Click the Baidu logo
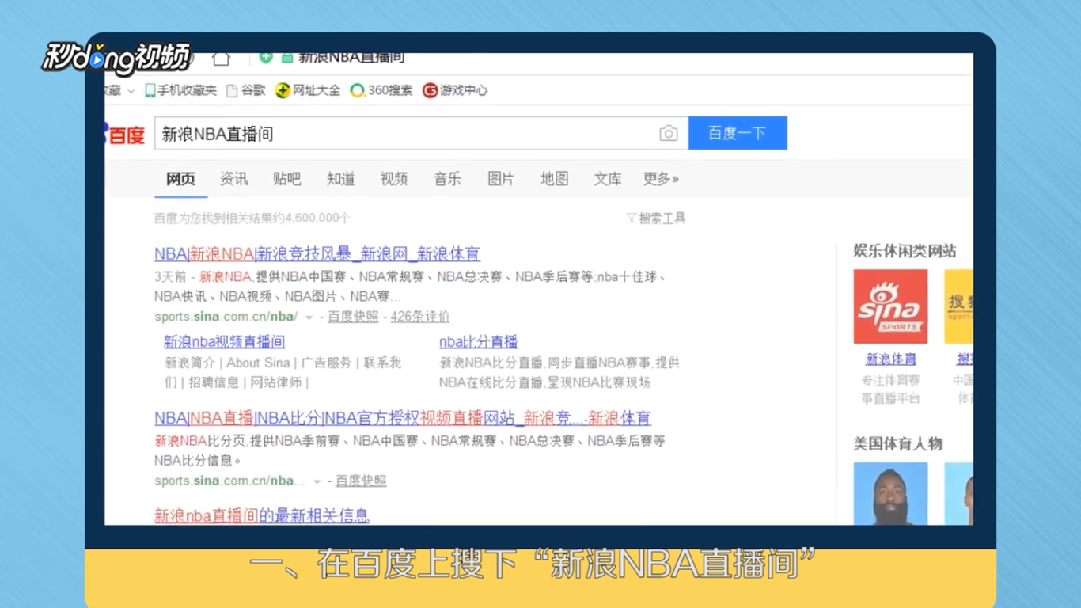Screen dimensions: 1081x608 pos(125,134)
